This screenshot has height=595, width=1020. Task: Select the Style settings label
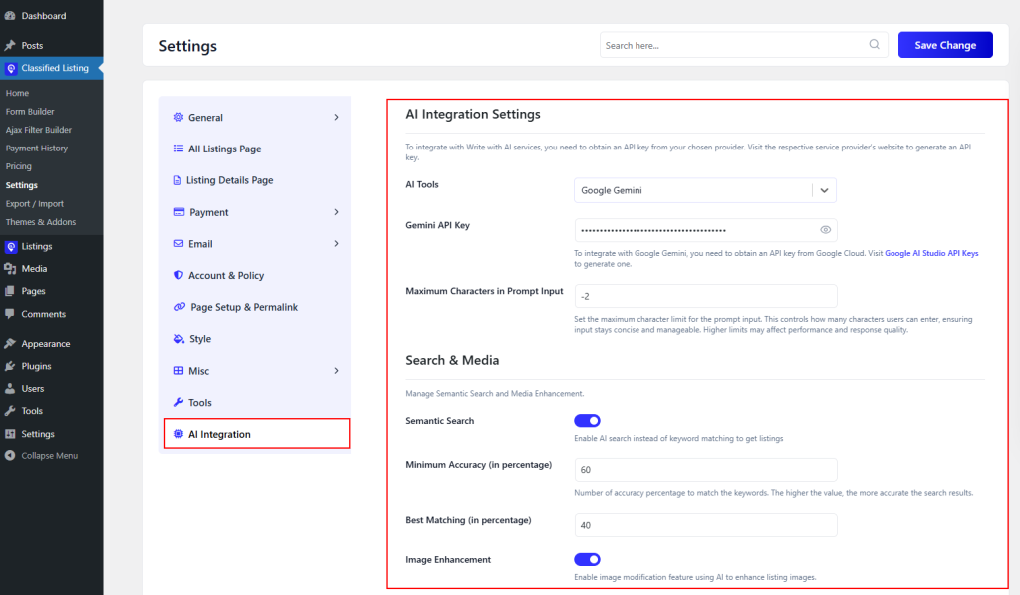[x=199, y=339]
